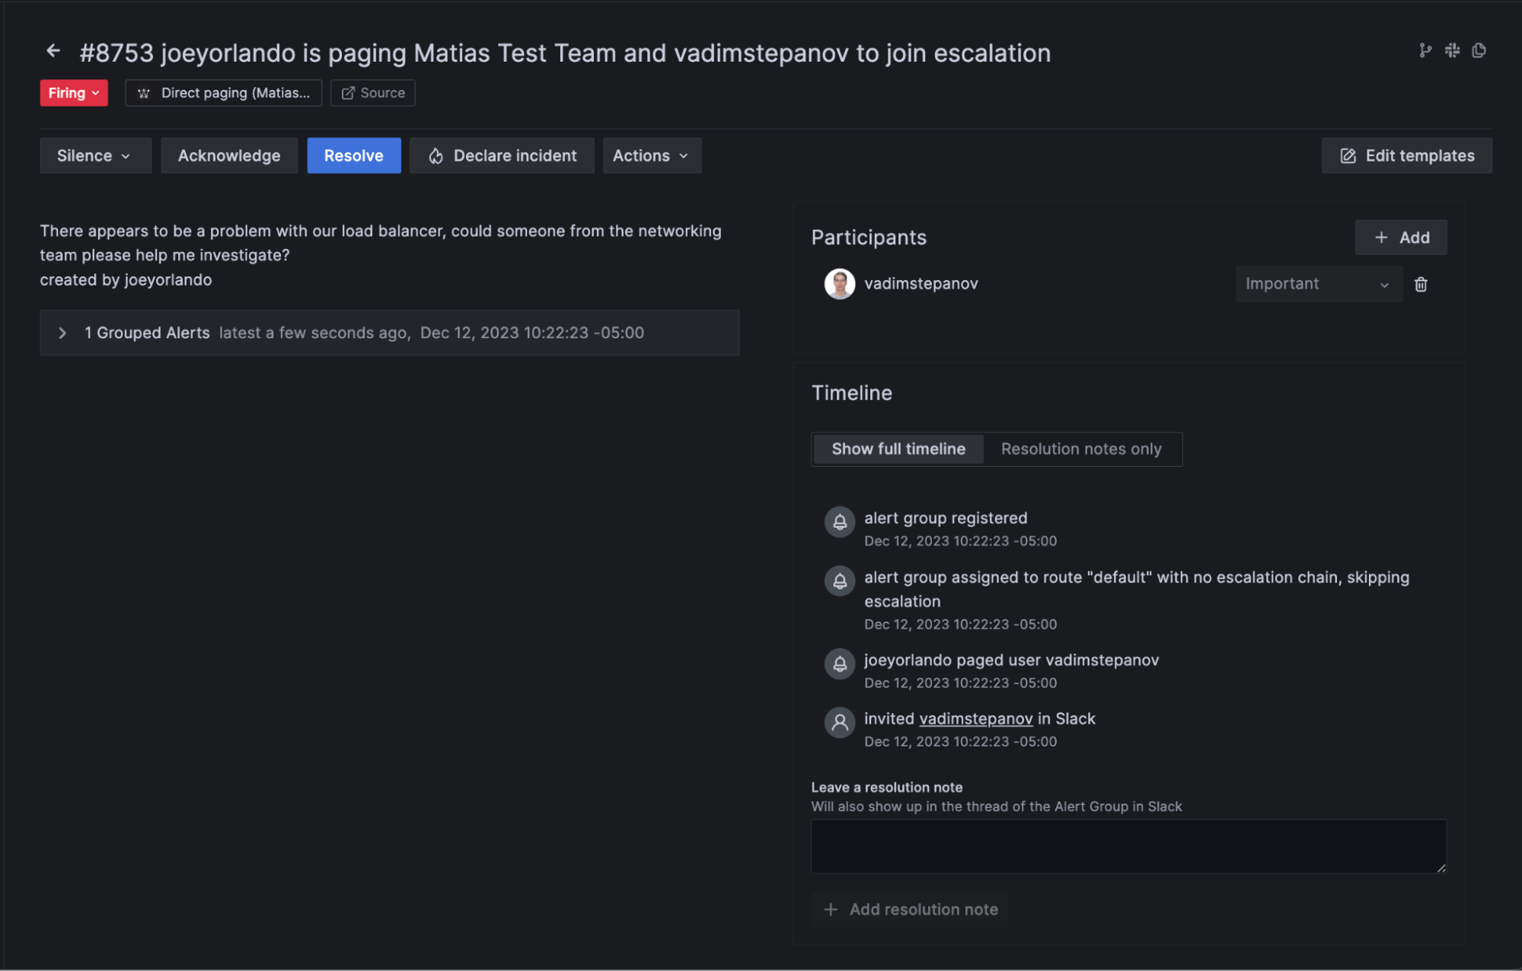Open the Firing status dropdown
1522x971 pixels.
click(x=74, y=93)
